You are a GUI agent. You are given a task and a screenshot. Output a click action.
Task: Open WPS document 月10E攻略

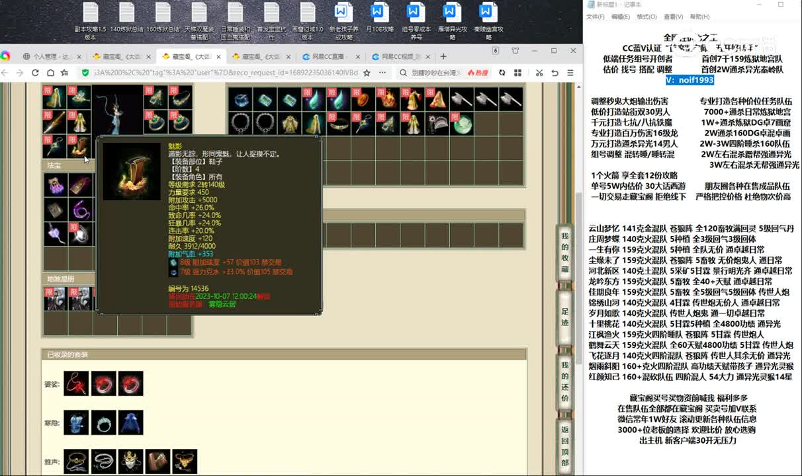379,18
